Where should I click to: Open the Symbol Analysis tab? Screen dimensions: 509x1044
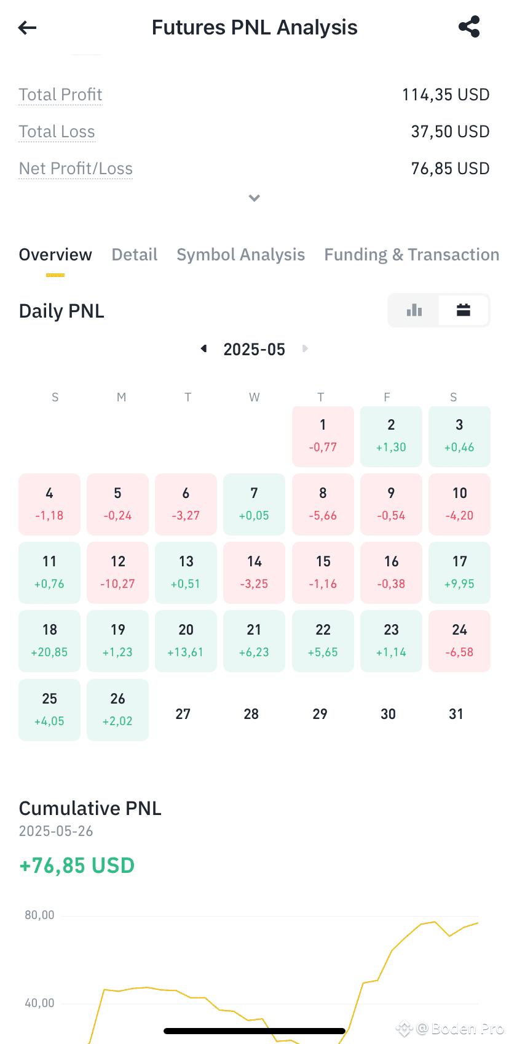241,255
